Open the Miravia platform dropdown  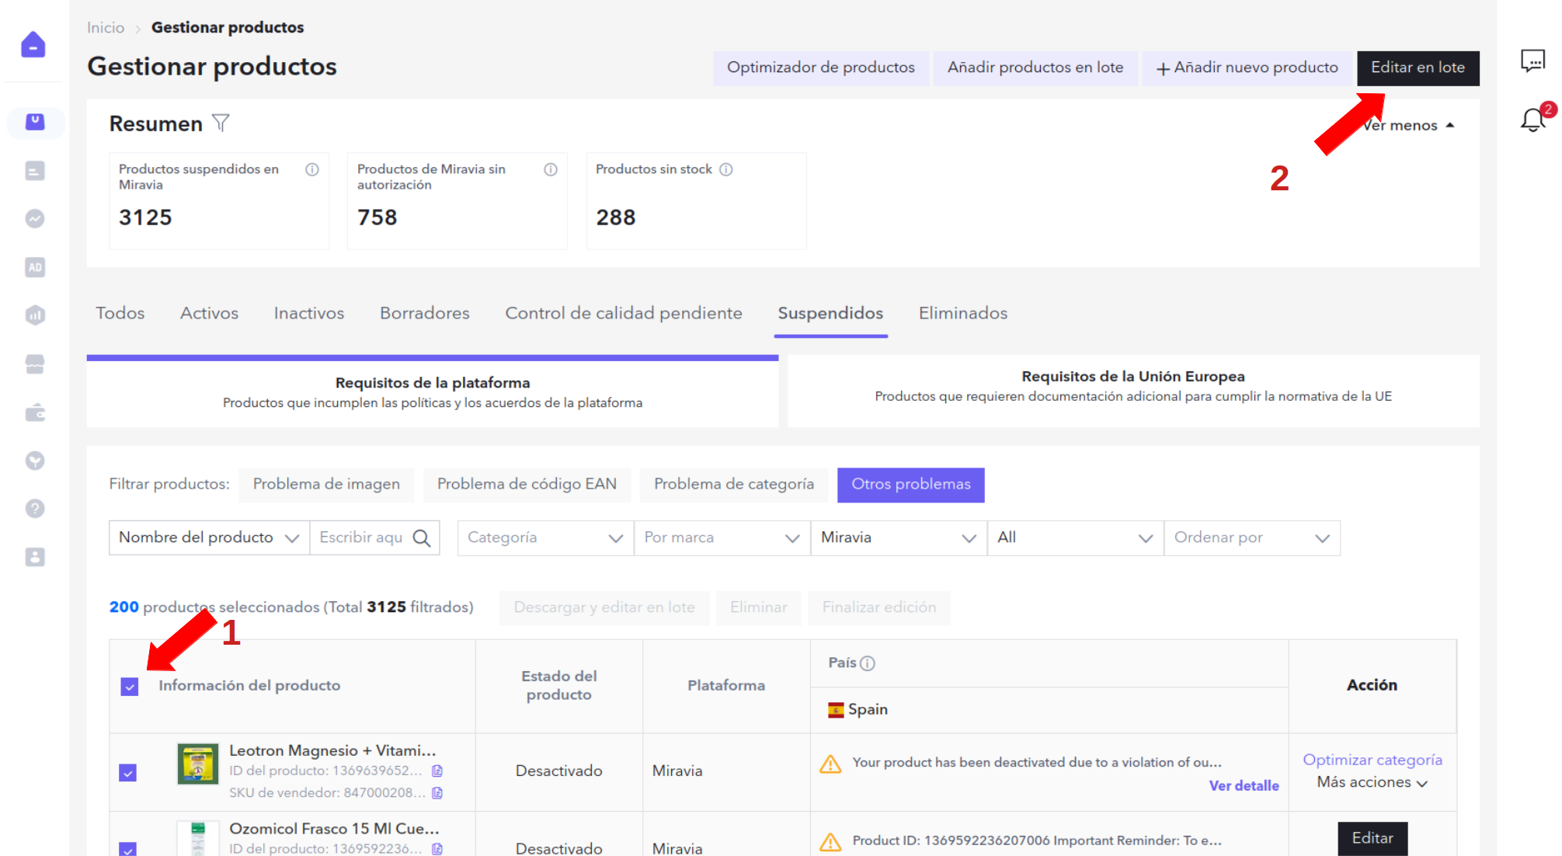click(899, 538)
